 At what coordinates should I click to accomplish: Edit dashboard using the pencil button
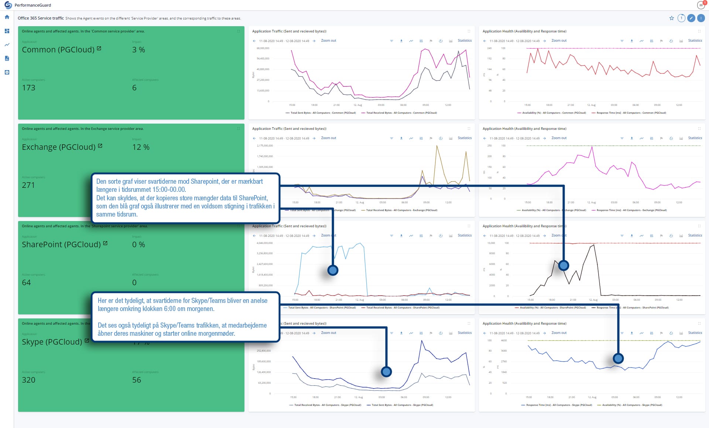coord(691,18)
